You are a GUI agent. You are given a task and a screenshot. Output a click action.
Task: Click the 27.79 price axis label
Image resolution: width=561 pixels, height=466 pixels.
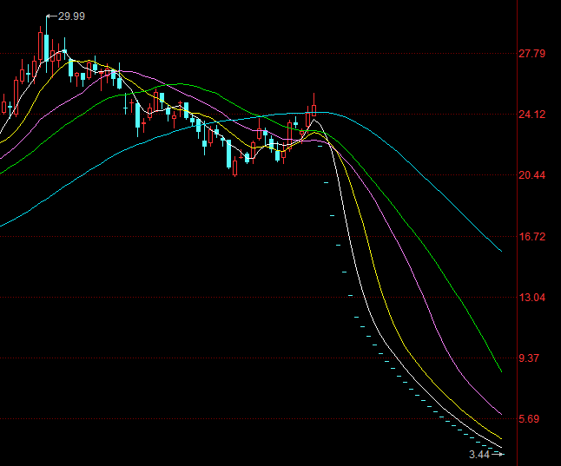tap(531, 54)
